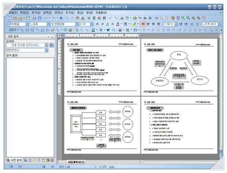The image size is (227, 173).
Task: Open the 파일(F) menu
Action: [x=13, y=12]
